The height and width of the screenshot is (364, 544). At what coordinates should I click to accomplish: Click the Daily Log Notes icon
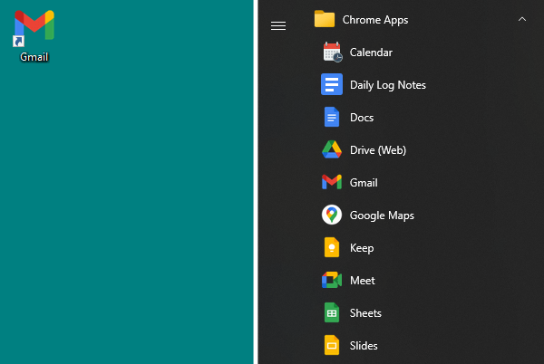pyautogui.click(x=332, y=85)
